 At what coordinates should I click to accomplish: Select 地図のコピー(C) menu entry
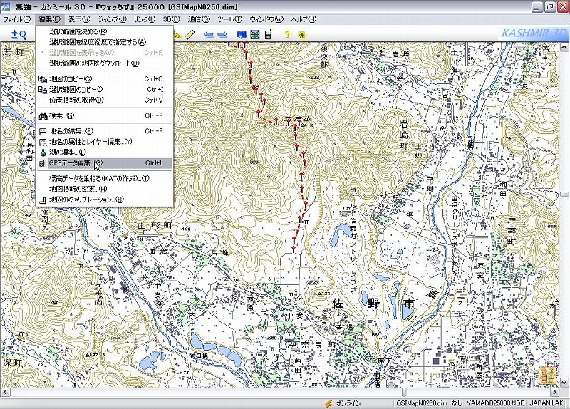click(104, 79)
